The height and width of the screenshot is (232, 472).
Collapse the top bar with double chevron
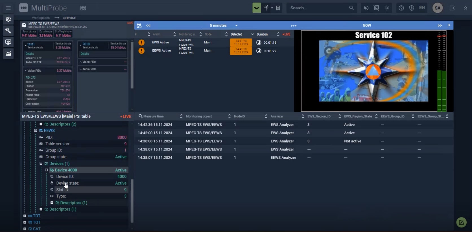tap(466, 8)
